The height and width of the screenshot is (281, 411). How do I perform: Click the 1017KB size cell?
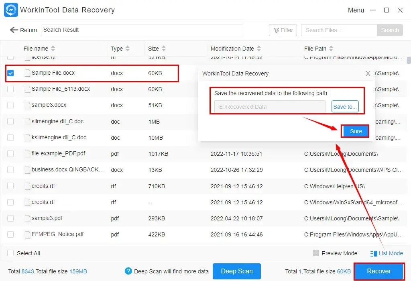[158, 154]
